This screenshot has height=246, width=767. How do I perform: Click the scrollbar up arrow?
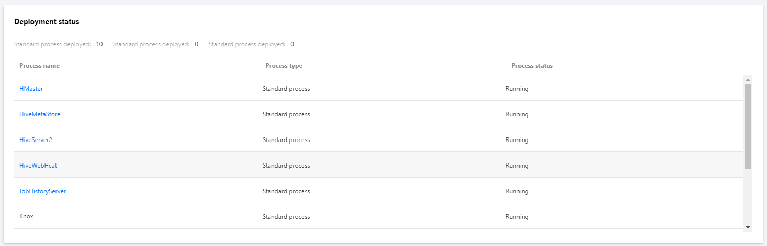click(748, 80)
